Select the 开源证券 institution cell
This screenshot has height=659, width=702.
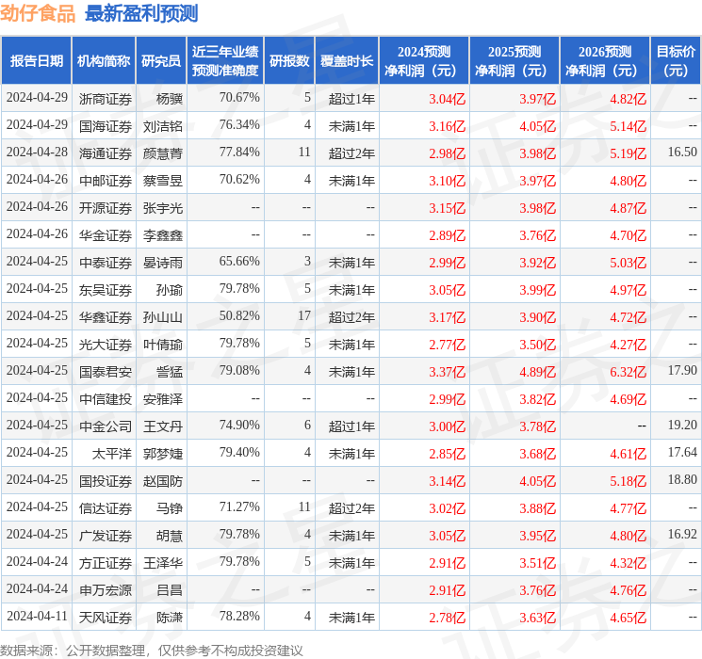pos(106,208)
